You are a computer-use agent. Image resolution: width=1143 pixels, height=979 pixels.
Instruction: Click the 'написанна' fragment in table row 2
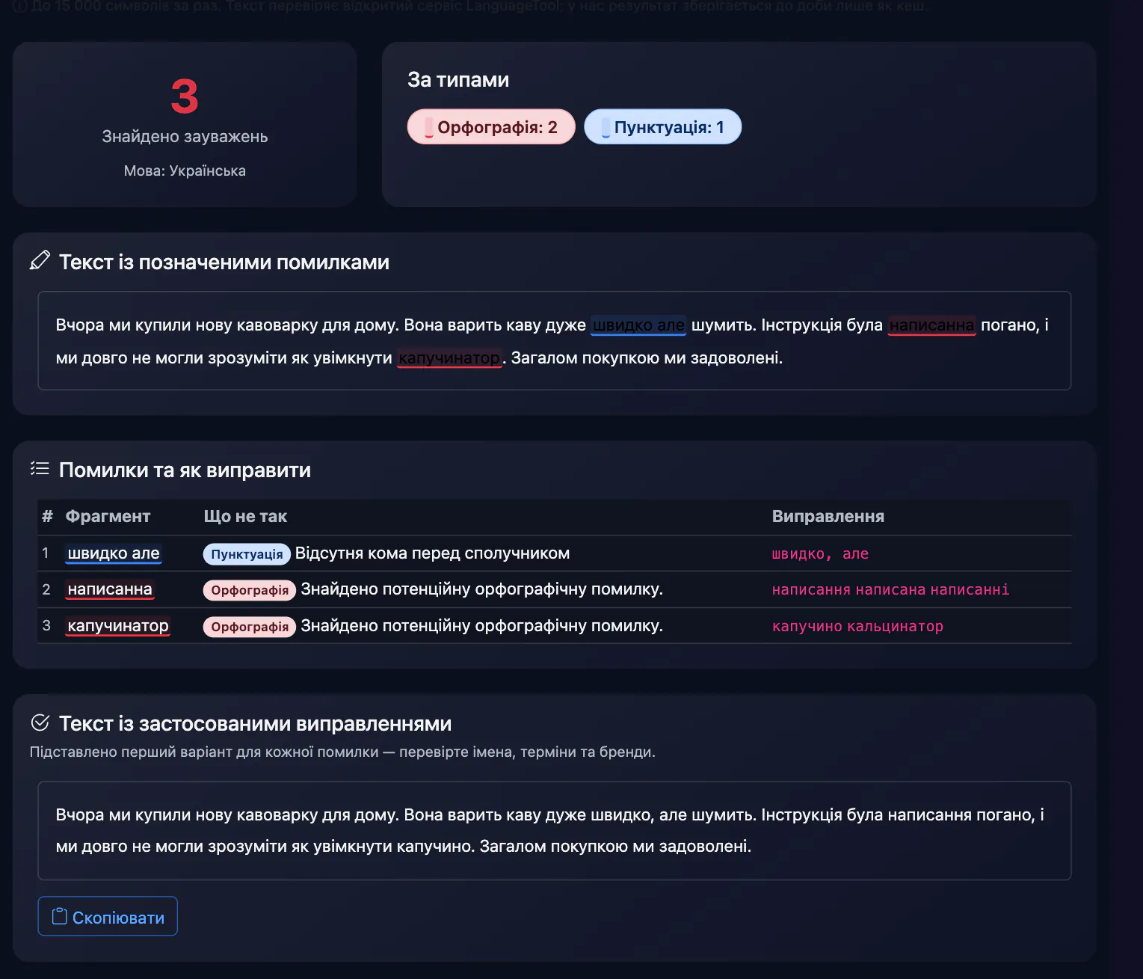point(110,589)
